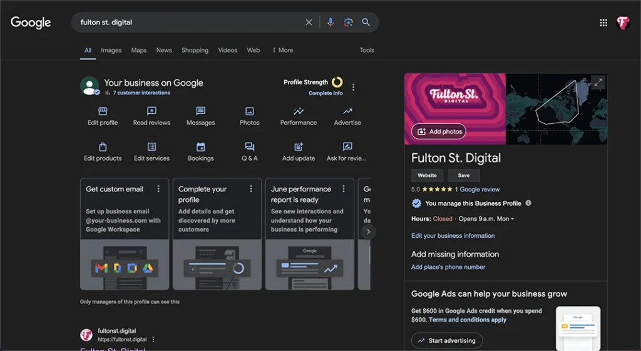Expand business hours dropdown arrow
Viewport: 641px width, 351px height.
point(512,219)
